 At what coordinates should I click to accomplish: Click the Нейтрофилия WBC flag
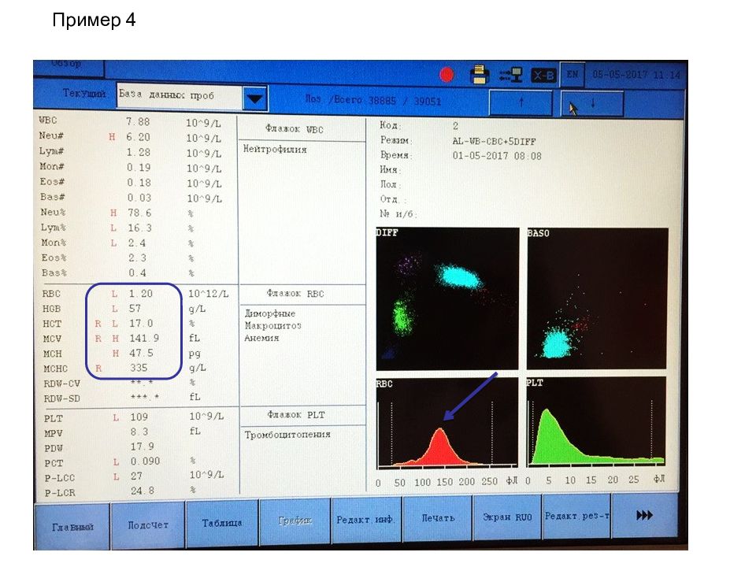pos(275,150)
